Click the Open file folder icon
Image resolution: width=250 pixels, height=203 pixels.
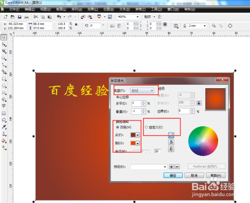point(12,17)
